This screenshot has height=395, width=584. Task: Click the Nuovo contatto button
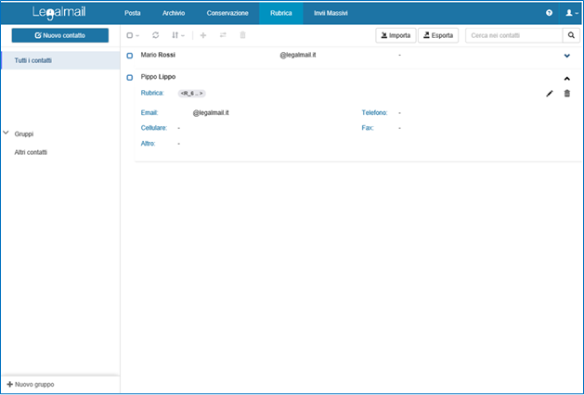[x=60, y=35]
